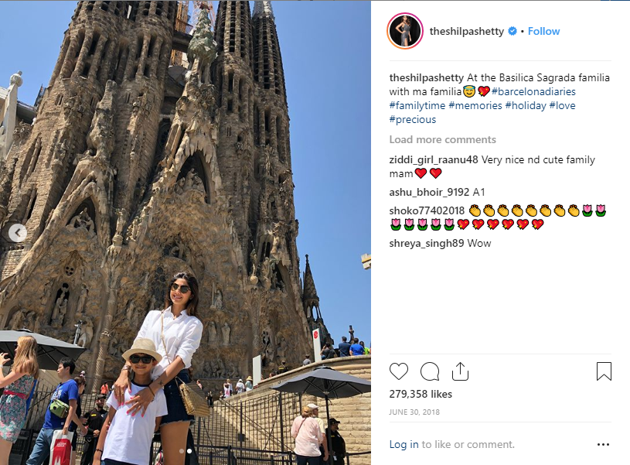Like the post with the heart icon
The width and height of the screenshot is (630, 465).
399,371
